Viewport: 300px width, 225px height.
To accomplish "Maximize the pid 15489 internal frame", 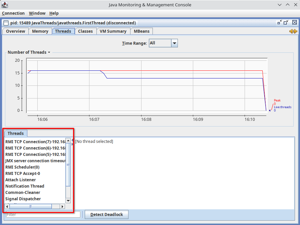I will coord(286,23).
